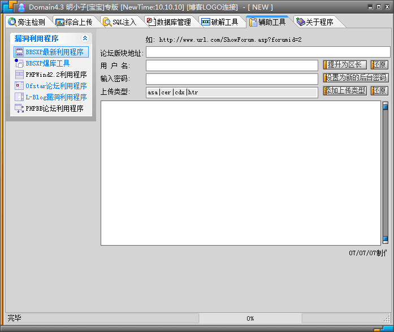Image resolution: width=394 pixels, height=332 pixels.
Task: Click the 添加上传类型 button
Action: pos(345,91)
